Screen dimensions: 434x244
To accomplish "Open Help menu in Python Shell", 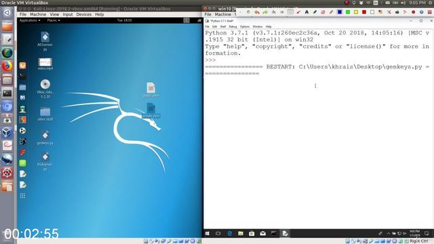I will [269, 26].
